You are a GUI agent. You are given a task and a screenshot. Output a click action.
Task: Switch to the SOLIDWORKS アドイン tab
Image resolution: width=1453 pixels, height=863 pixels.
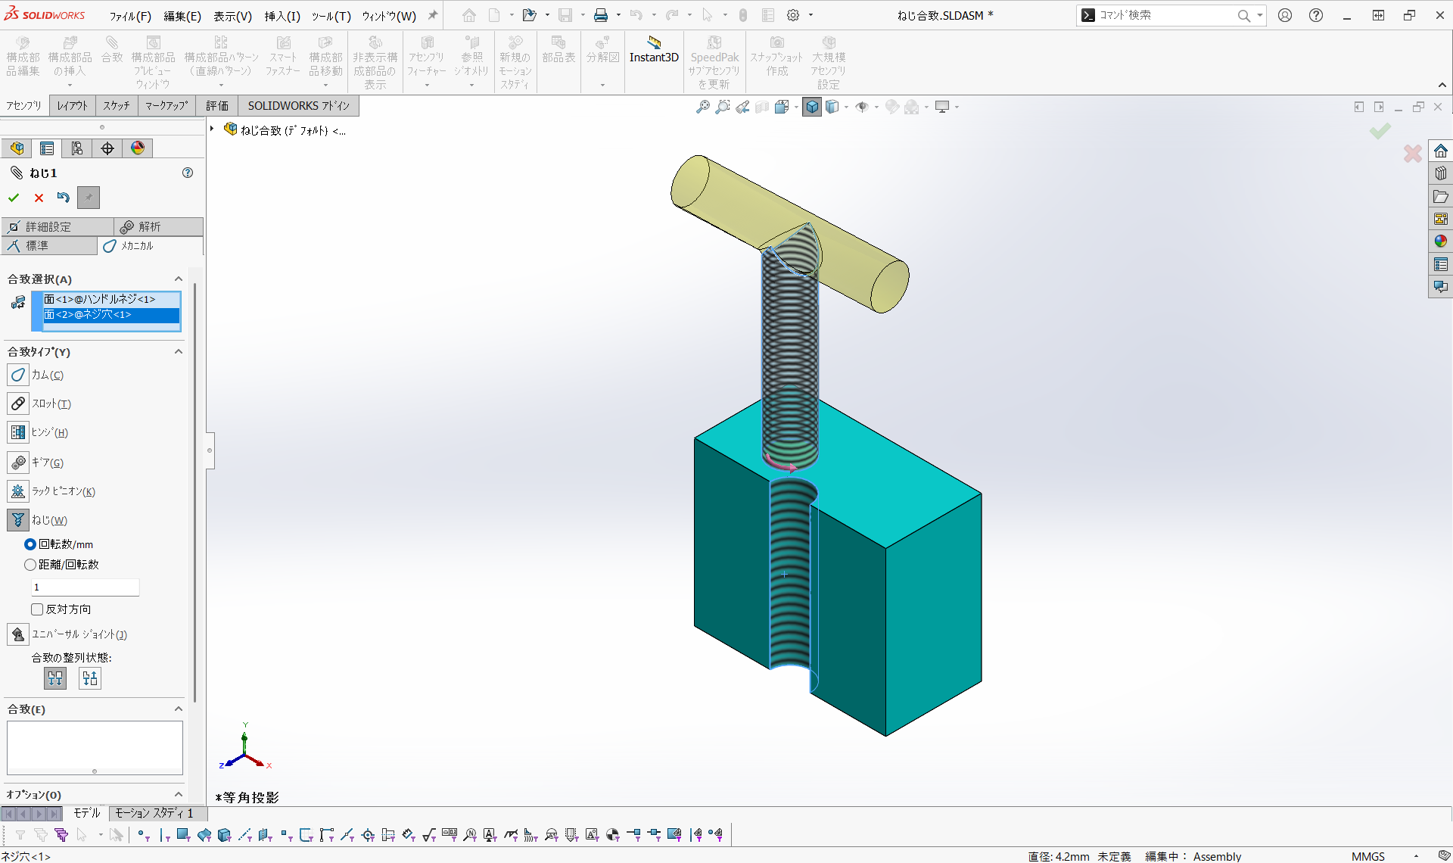tap(299, 106)
